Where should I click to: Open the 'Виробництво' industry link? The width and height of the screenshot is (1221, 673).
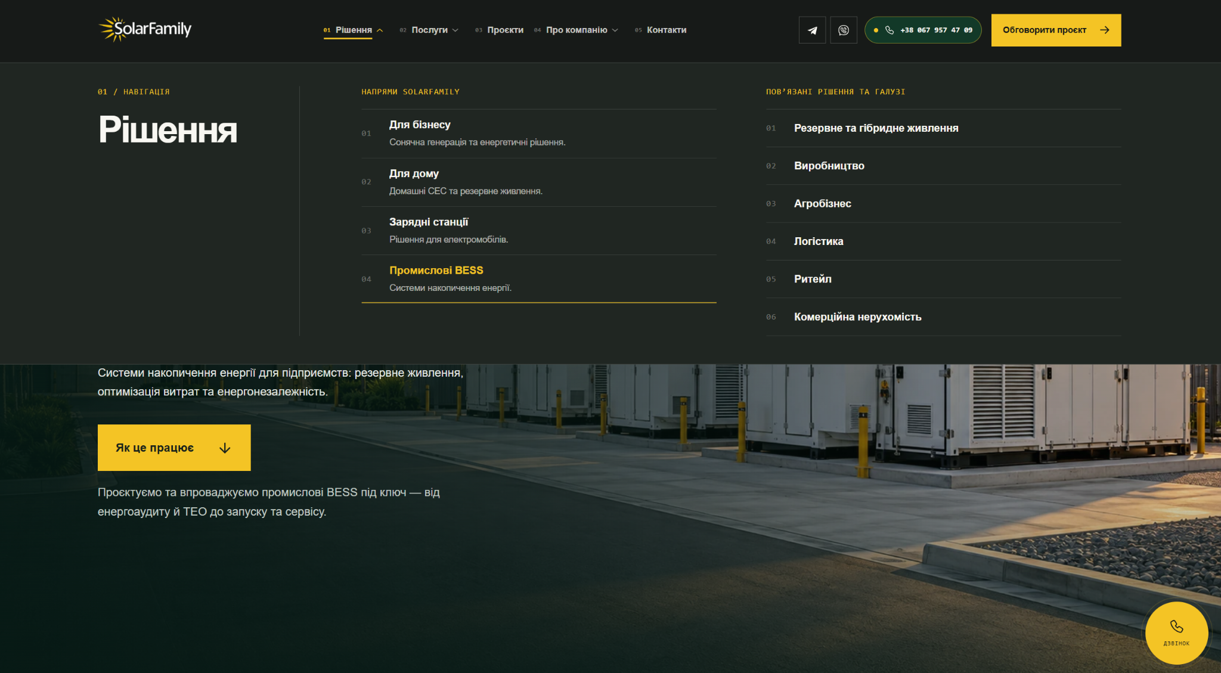(x=943, y=166)
